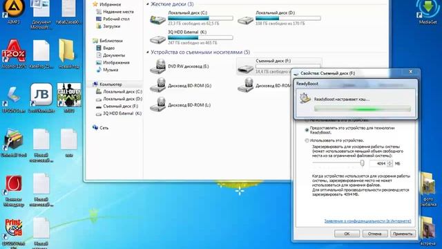442x249 pixels.
Task: Select Локальный диск (D:) drive icon
Action: [x=246, y=20]
